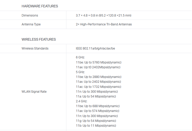The width and height of the screenshot is (192, 131).
Task: Click the 11ac 1732 Mbps line
Action: [x=99, y=87]
